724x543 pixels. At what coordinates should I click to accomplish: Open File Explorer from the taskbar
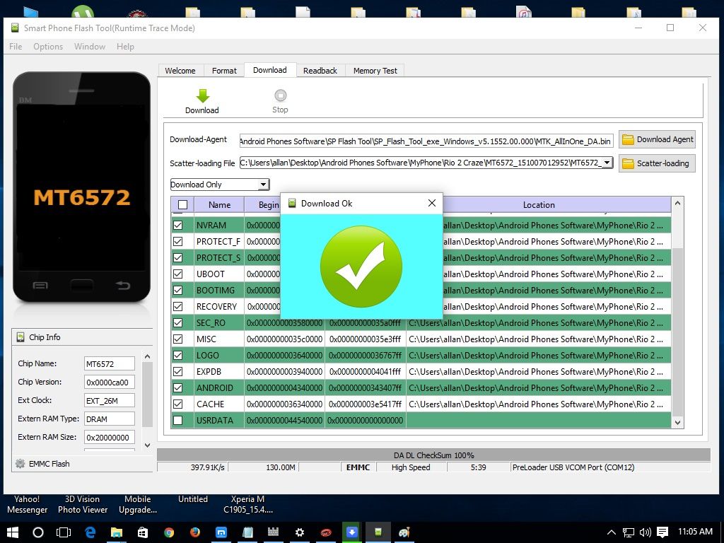click(x=117, y=532)
